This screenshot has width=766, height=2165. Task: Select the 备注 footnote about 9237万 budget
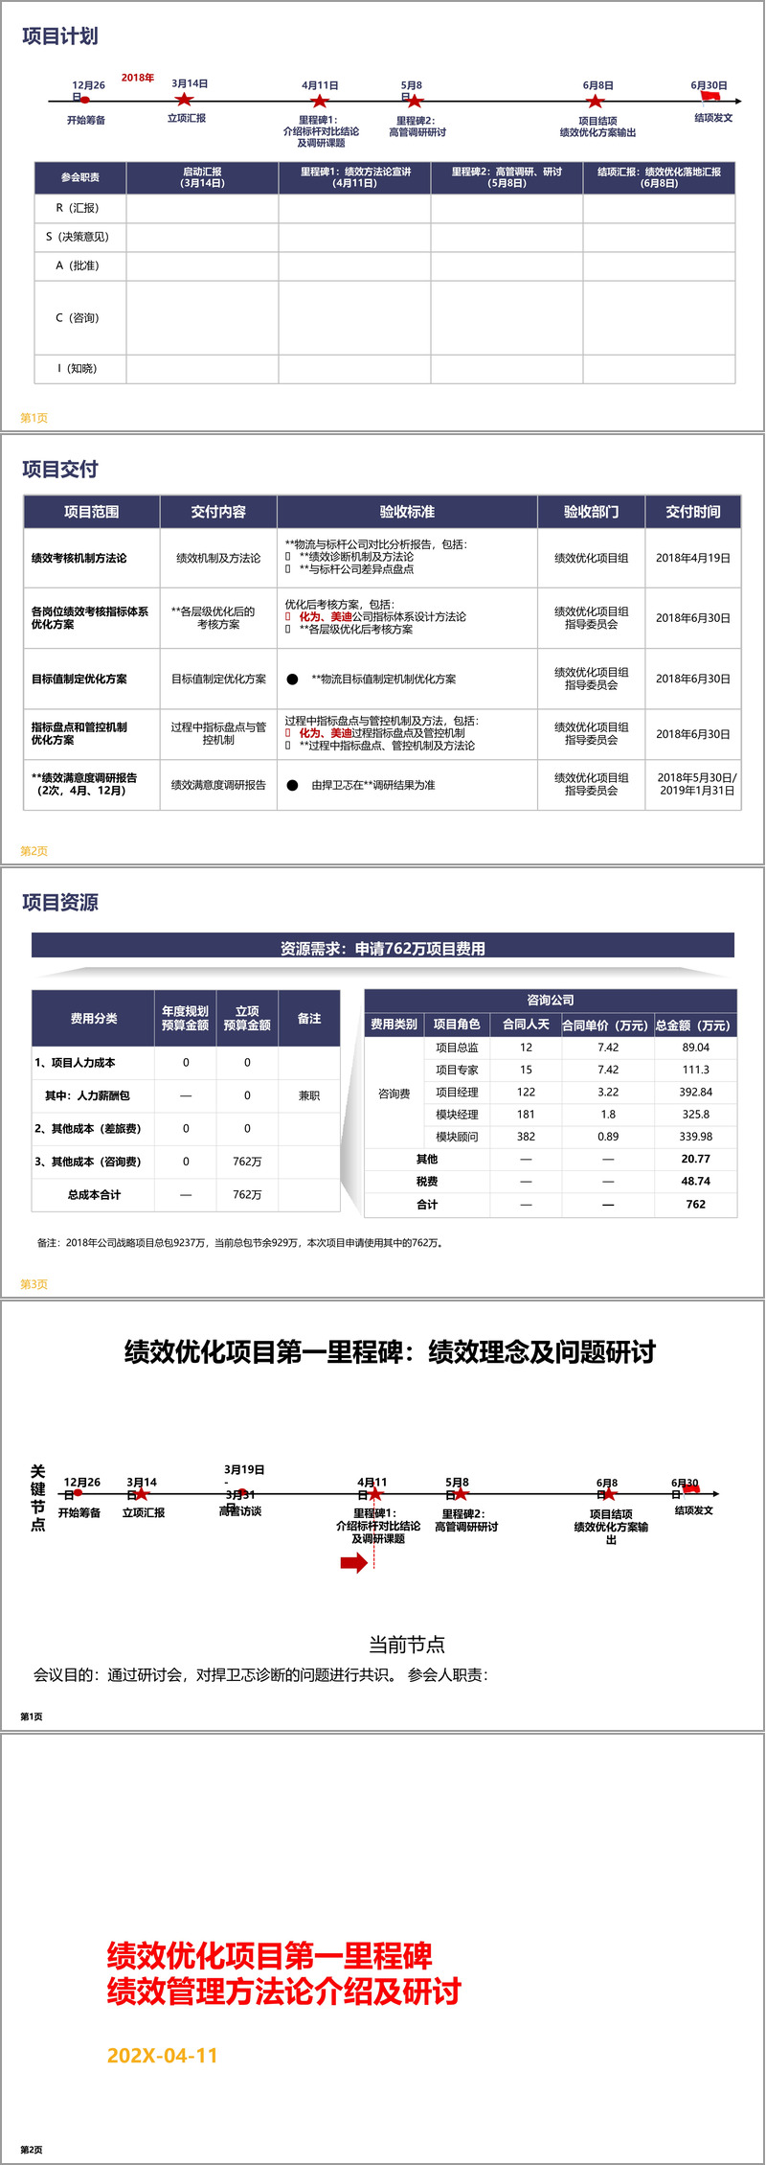coord(241,1243)
